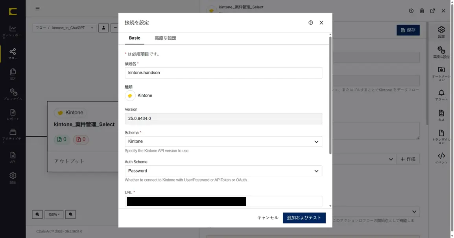
Task: Click the green success count badge on connector
Action: click(x=62, y=140)
